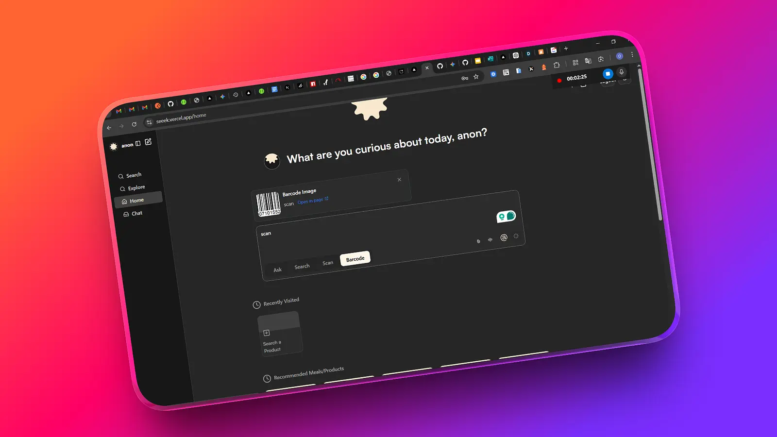Viewport: 777px width, 437px height.
Task: Switch to the Ask mode tab
Action: (x=277, y=270)
